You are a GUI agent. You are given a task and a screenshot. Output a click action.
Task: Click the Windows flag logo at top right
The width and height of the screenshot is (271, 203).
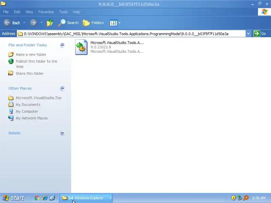264,12
